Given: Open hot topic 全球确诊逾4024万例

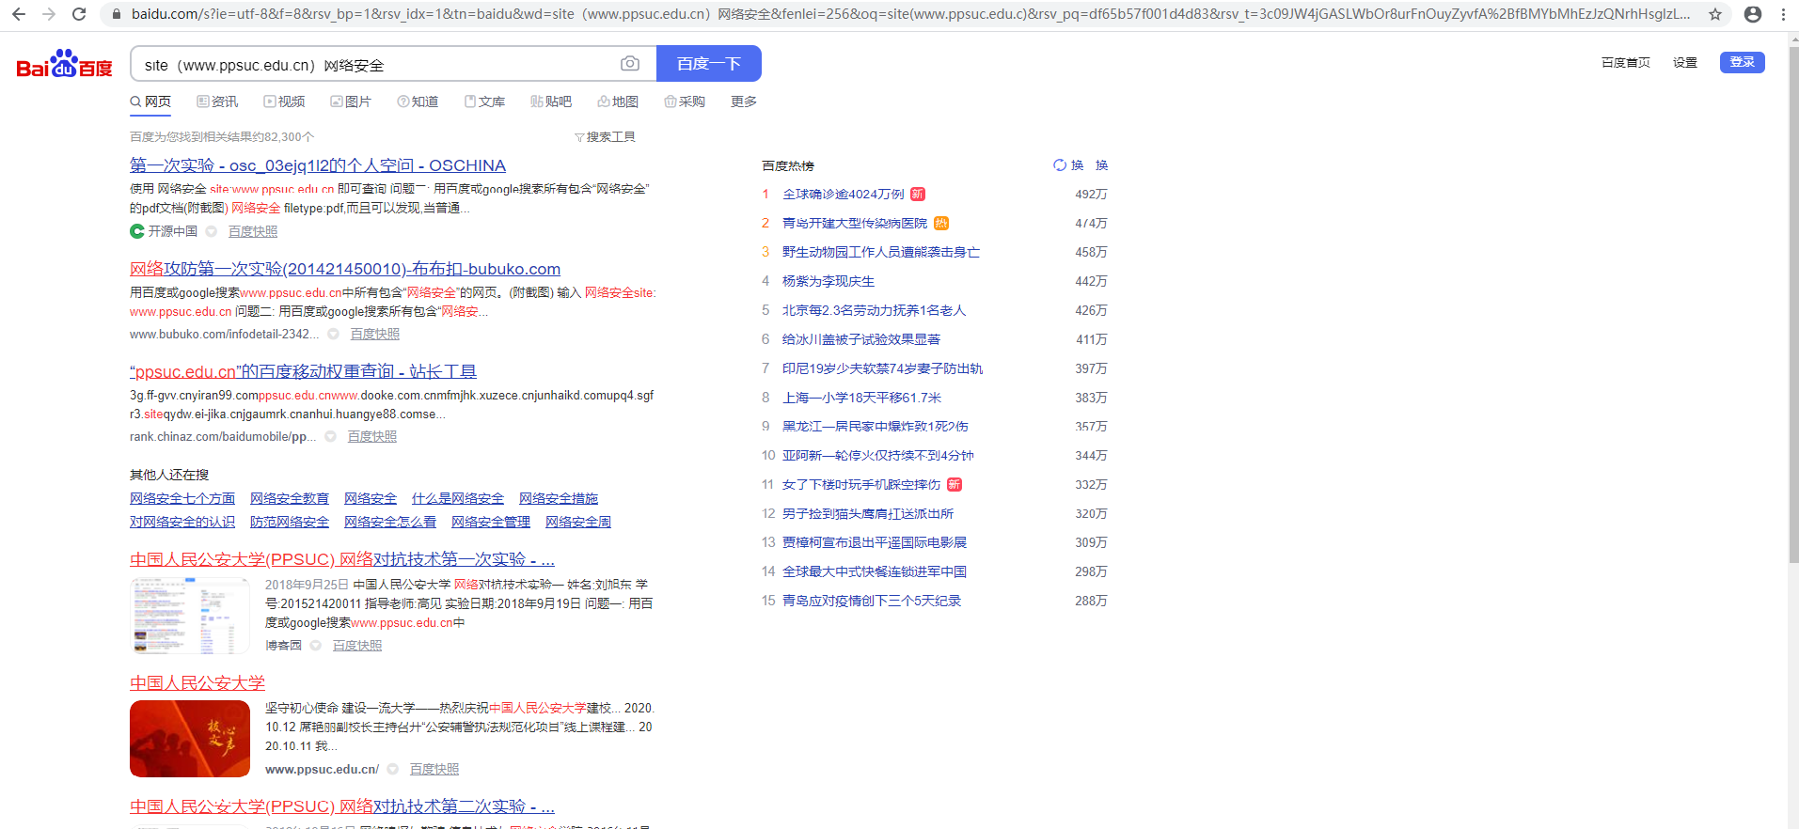Looking at the screenshot, I should coord(844,195).
